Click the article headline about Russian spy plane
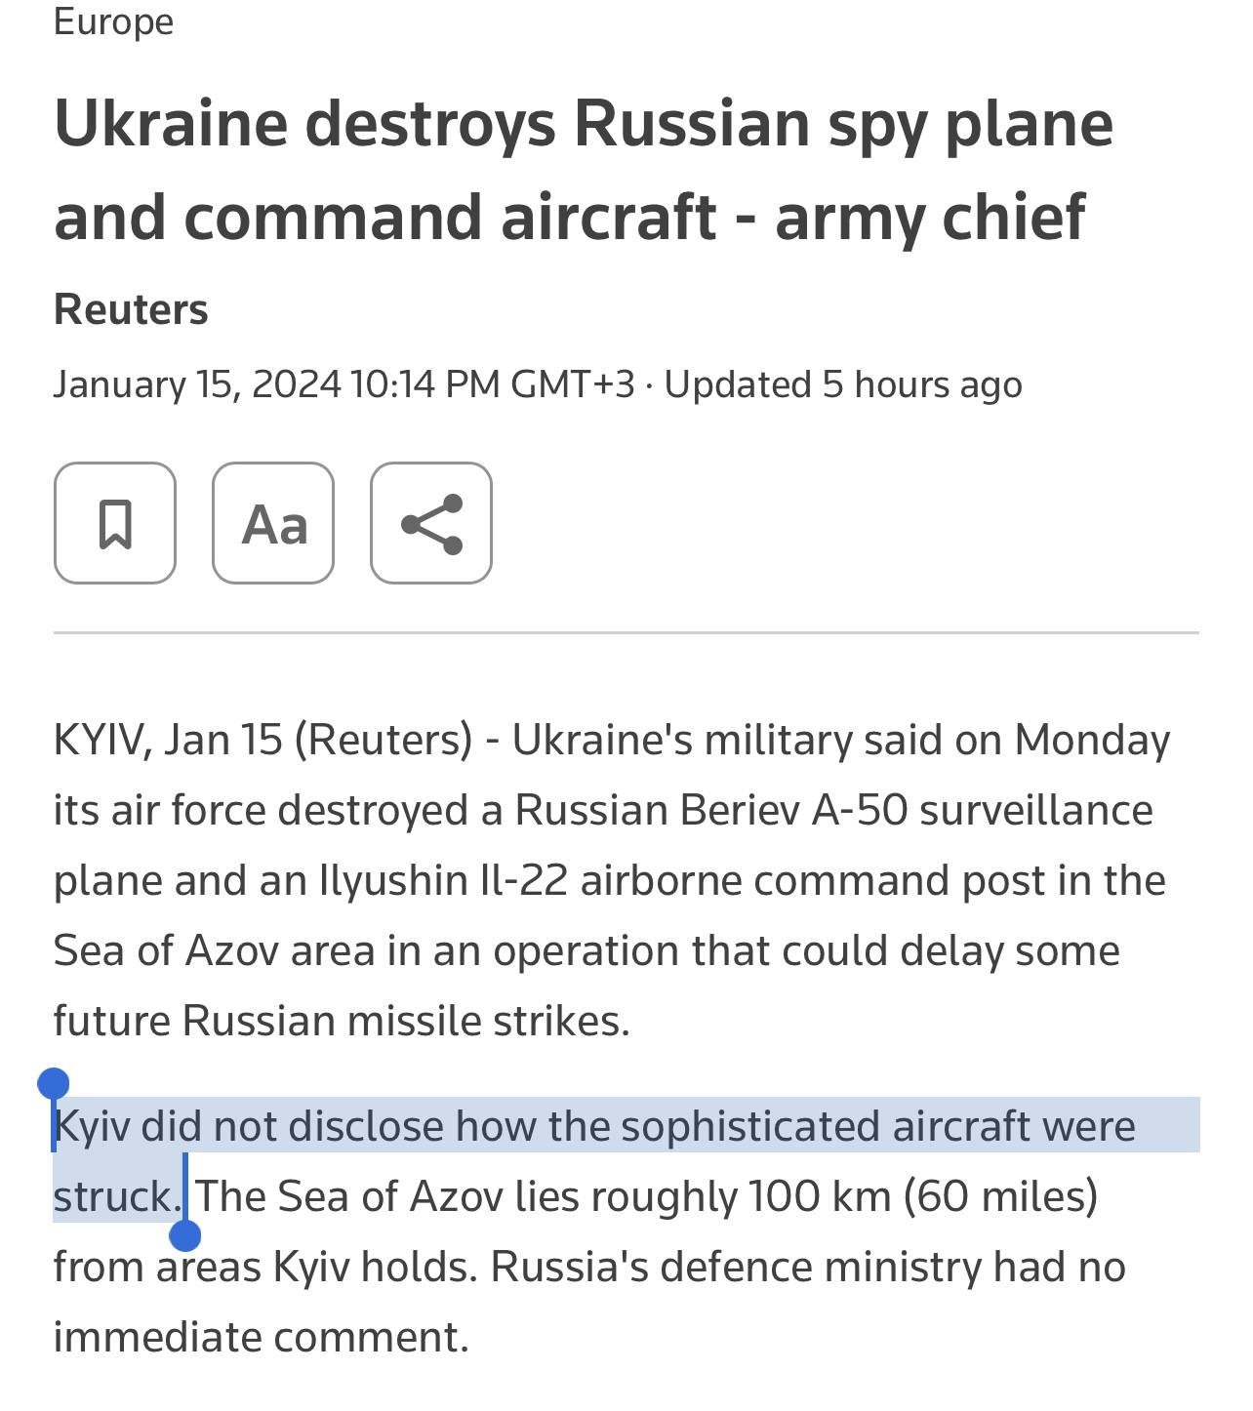 [x=584, y=170]
